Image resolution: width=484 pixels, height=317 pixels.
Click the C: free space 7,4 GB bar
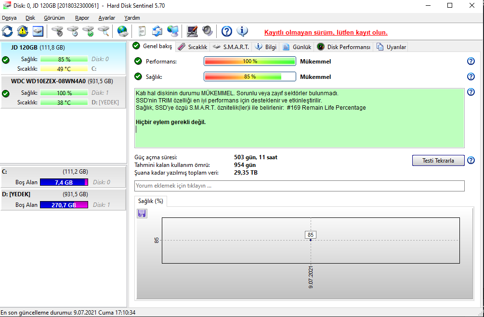[64, 182]
